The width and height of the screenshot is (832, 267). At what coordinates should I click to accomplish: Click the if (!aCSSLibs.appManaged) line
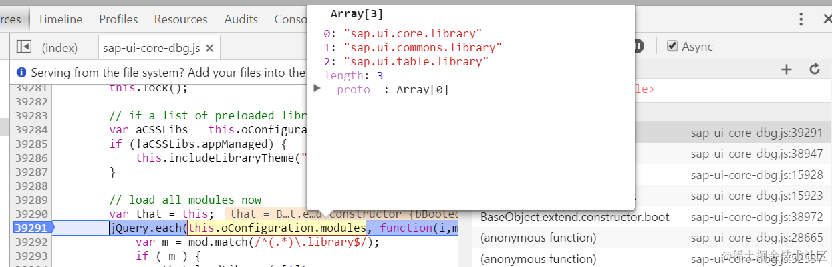pyautogui.click(x=198, y=144)
